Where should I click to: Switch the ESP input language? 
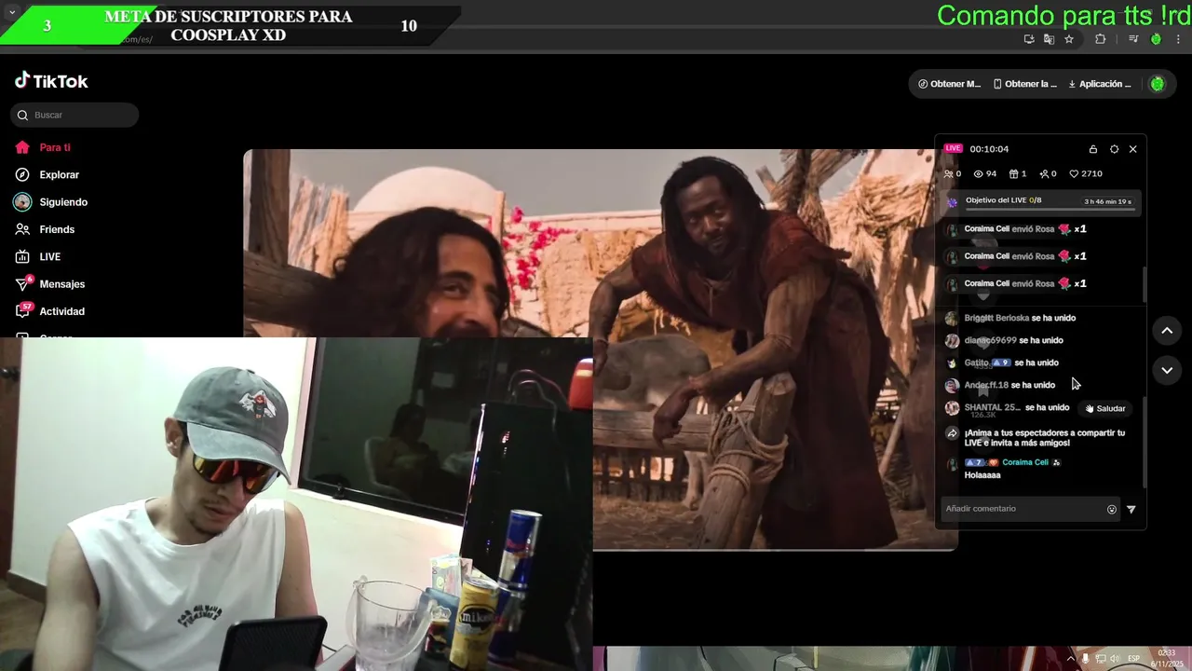(1134, 658)
